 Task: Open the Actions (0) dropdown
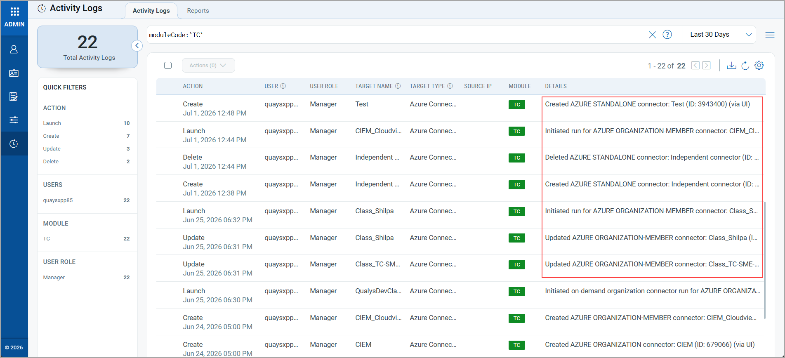pos(208,66)
